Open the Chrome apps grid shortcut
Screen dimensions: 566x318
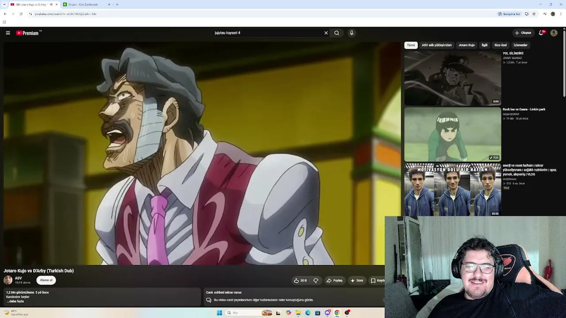coord(4,22)
